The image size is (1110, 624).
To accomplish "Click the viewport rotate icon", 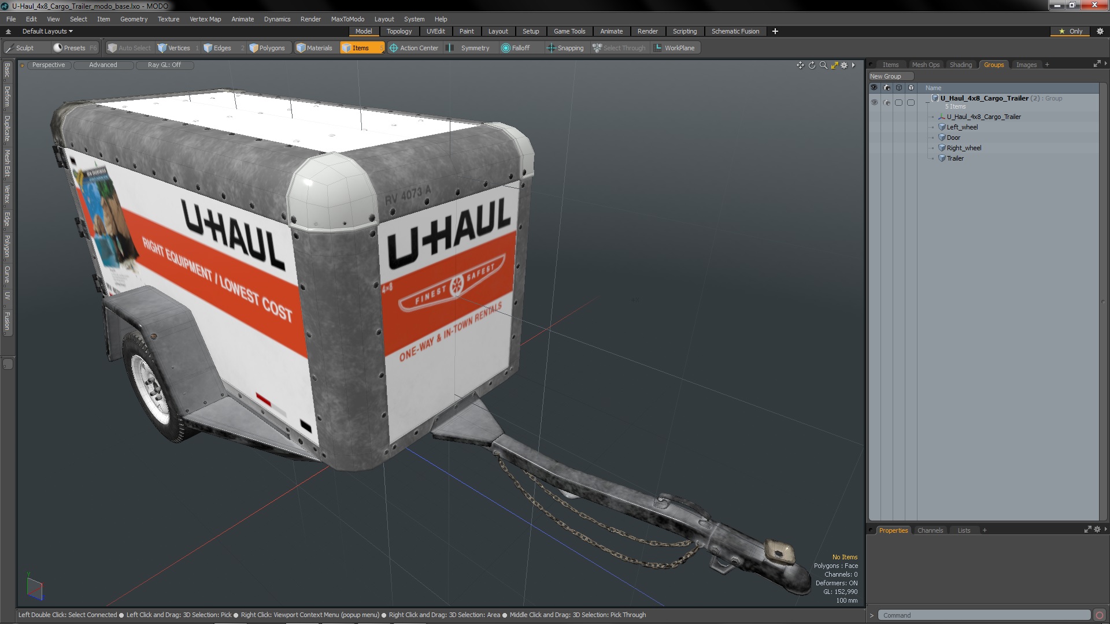I will (812, 65).
